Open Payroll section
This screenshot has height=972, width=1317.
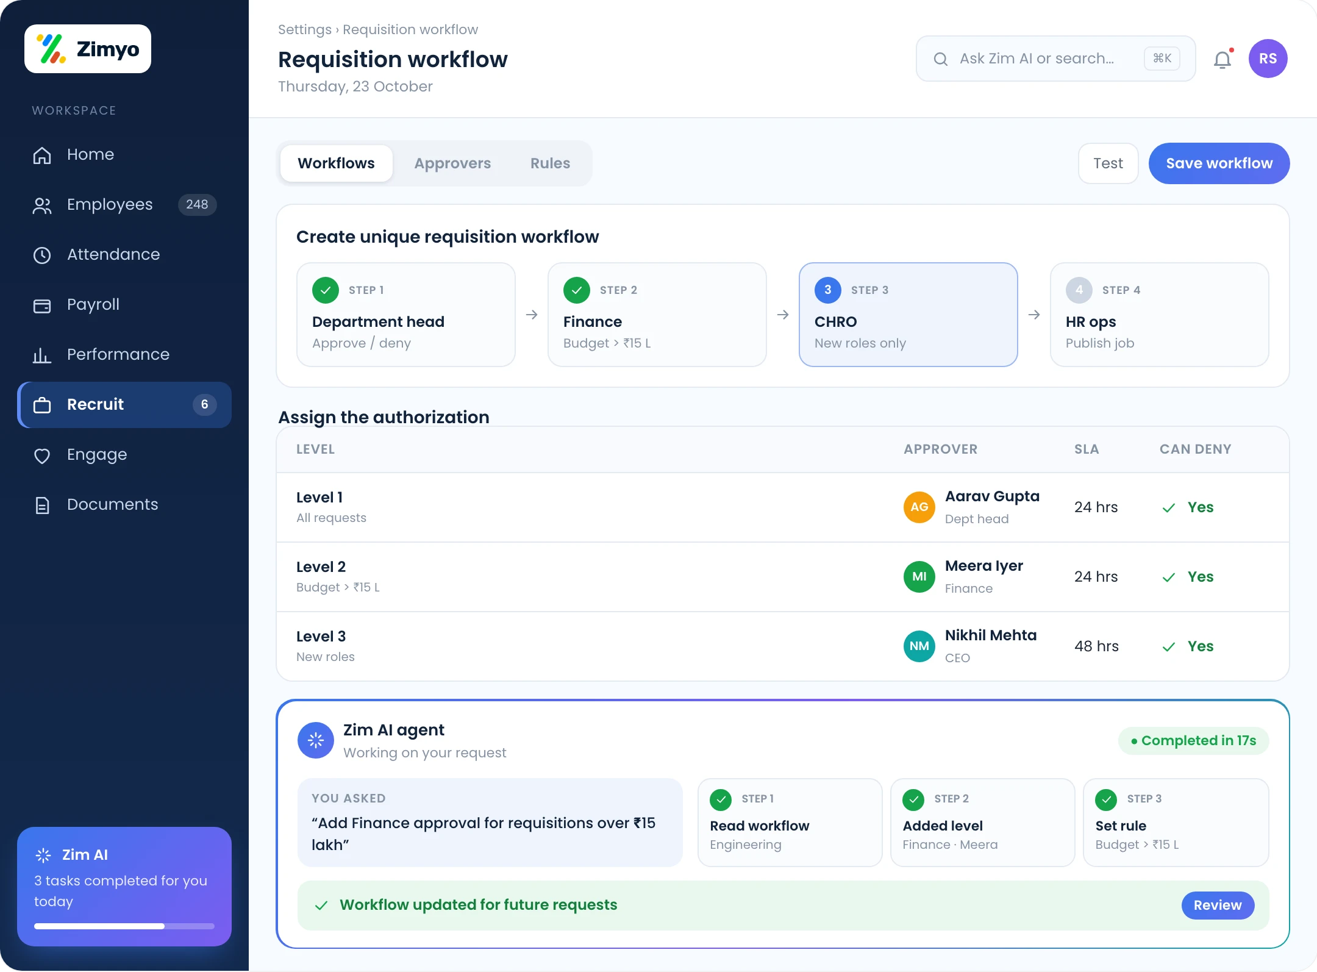(124, 304)
